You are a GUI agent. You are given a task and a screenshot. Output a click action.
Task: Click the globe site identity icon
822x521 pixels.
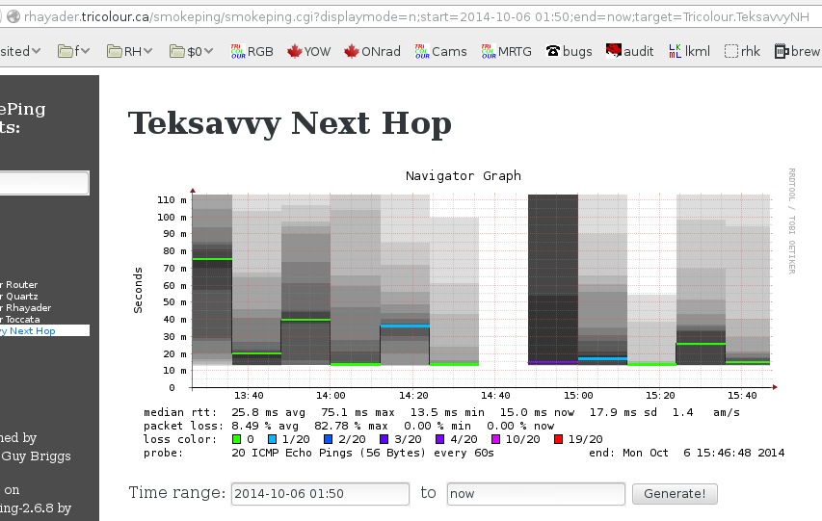pos(13,16)
